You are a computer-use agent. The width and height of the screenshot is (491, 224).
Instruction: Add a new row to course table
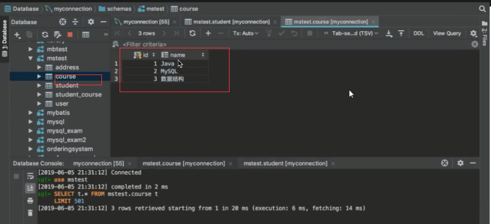coord(208,33)
